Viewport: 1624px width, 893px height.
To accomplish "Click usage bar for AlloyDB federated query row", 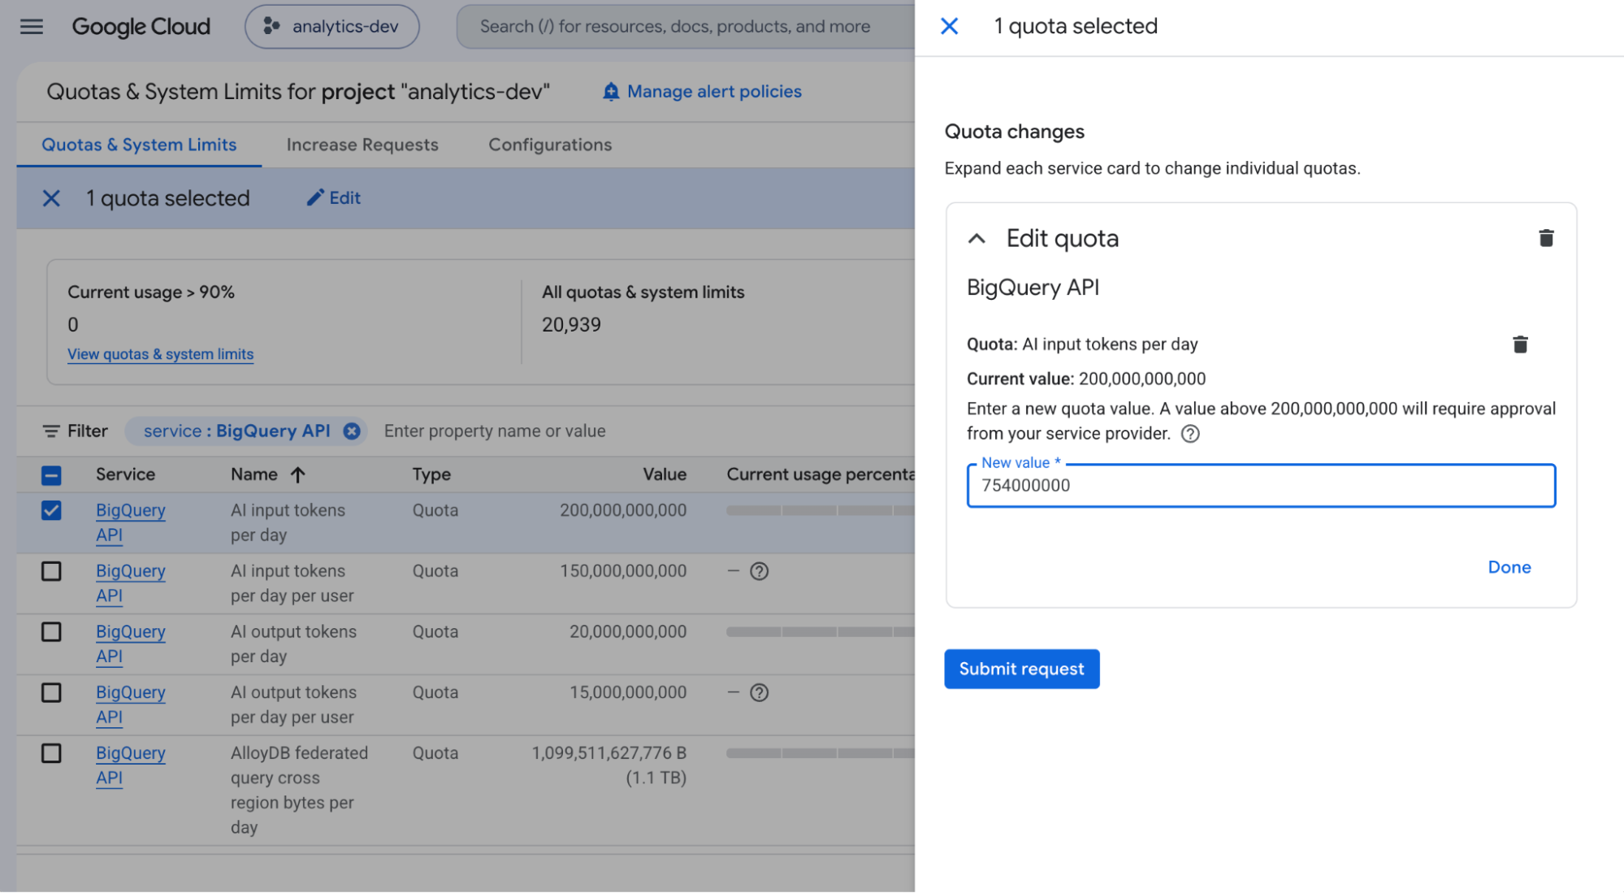I will tap(821, 753).
